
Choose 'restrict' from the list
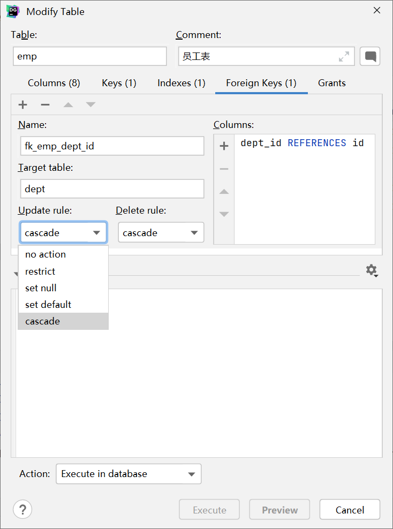63,271
